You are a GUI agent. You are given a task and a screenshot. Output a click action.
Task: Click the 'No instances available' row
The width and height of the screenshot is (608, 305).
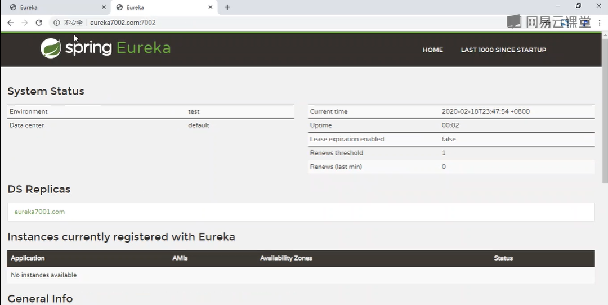tap(301, 275)
